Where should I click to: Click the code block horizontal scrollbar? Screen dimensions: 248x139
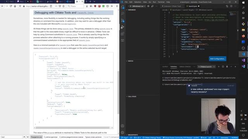coord(72,127)
